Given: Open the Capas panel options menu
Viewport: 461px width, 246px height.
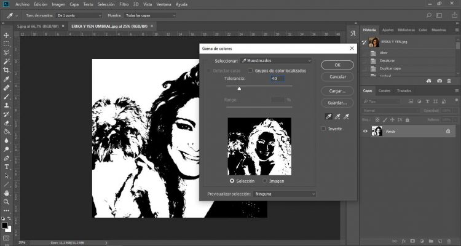Looking at the screenshot, I should click(x=457, y=90).
